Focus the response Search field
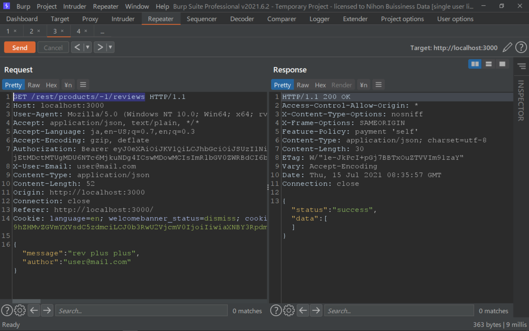 click(399, 311)
